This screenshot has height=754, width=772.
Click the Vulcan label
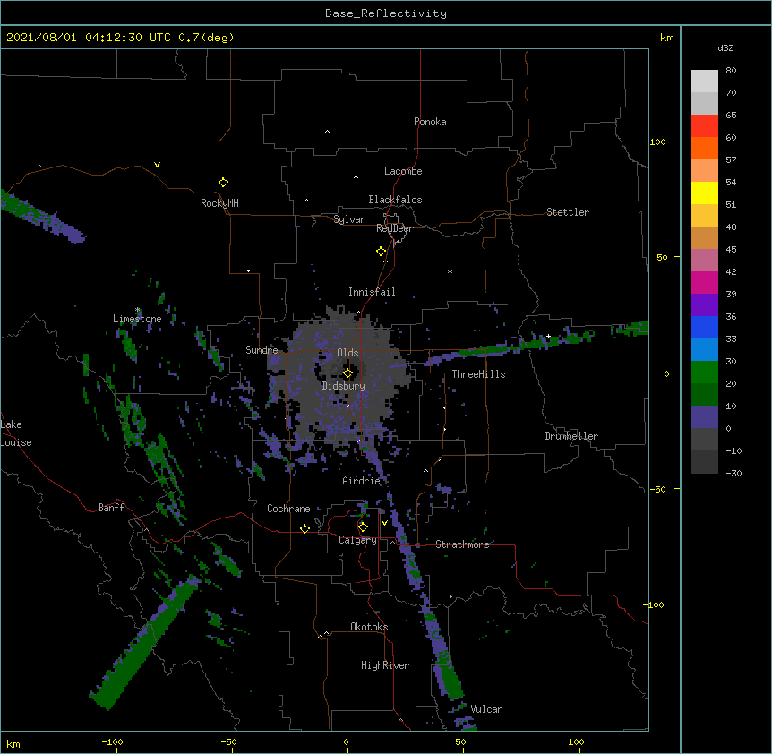pyautogui.click(x=486, y=709)
